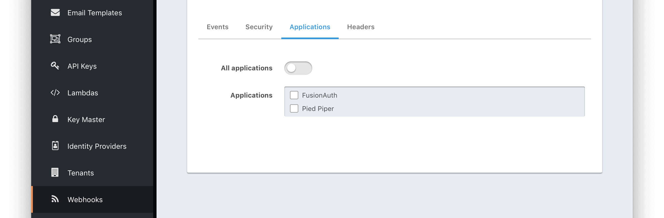
Task: Go to Tenants
Action: click(x=92, y=173)
